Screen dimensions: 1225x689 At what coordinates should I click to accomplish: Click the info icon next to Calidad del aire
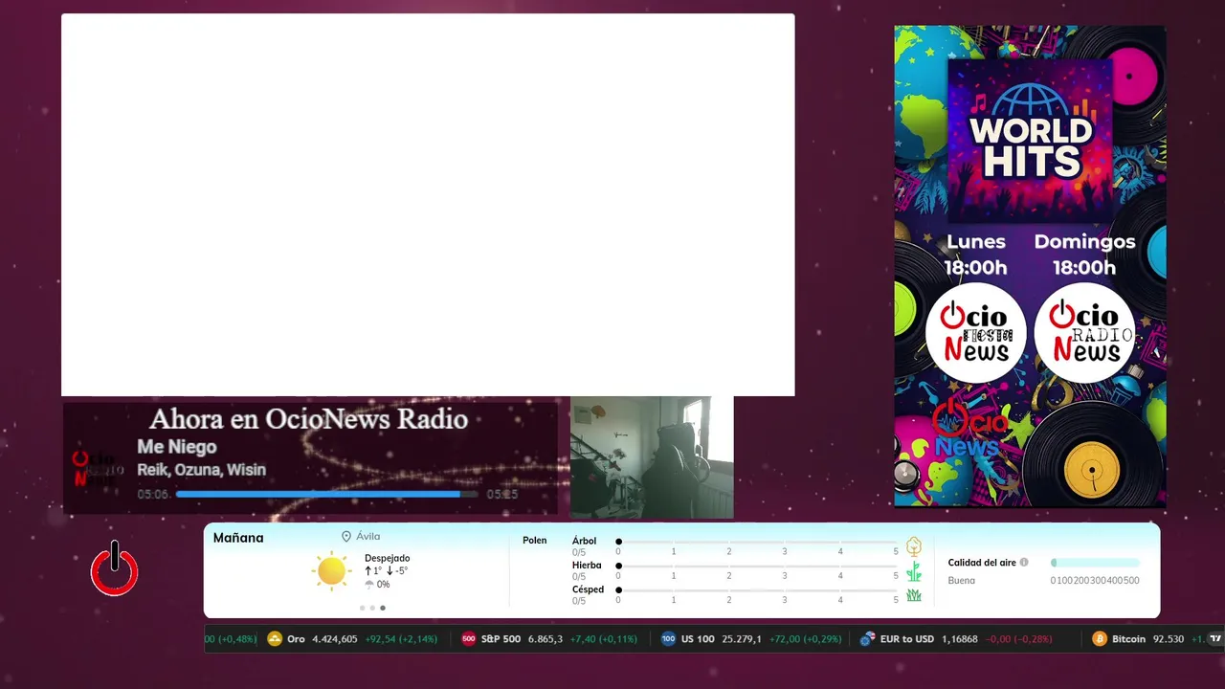click(1024, 563)
